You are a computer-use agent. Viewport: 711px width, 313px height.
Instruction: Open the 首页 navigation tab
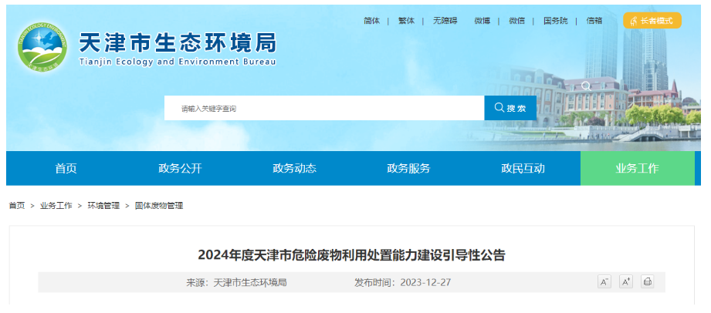pyautogui.click(x=66, y=169)
